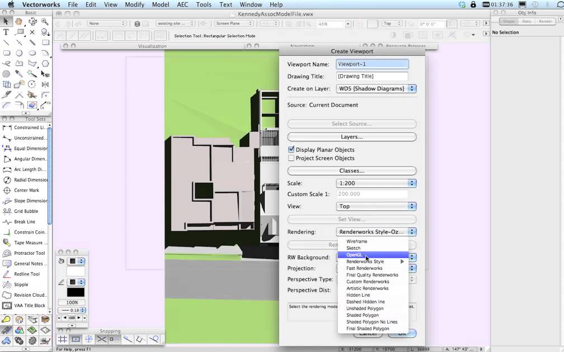Choose Final Quality Renderworks mode
Screen dimensions: 564x352
pyautogui.click(x=373, y=275)
